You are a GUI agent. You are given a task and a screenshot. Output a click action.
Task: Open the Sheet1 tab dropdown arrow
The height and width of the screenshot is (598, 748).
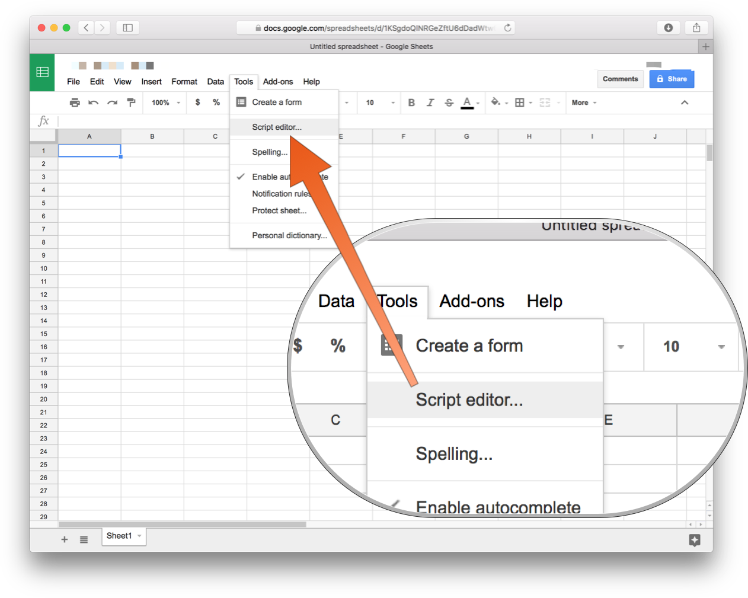(139, 536)
